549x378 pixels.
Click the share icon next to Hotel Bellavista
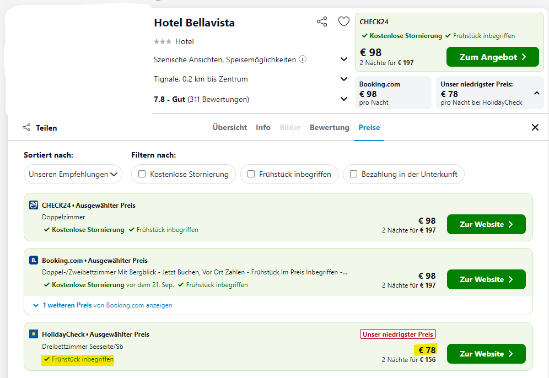point(322,21)
